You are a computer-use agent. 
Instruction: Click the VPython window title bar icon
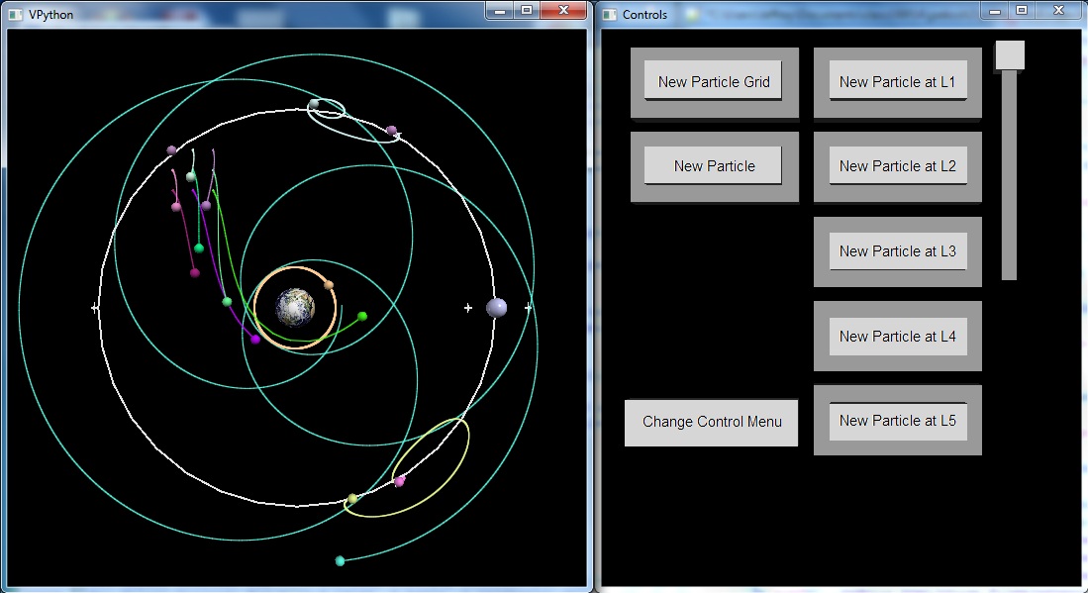(16, 15)
